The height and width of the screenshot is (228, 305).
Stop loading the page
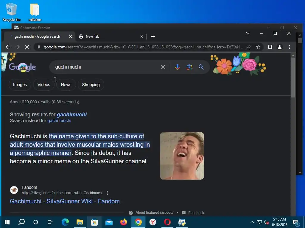tap(27, 47)
